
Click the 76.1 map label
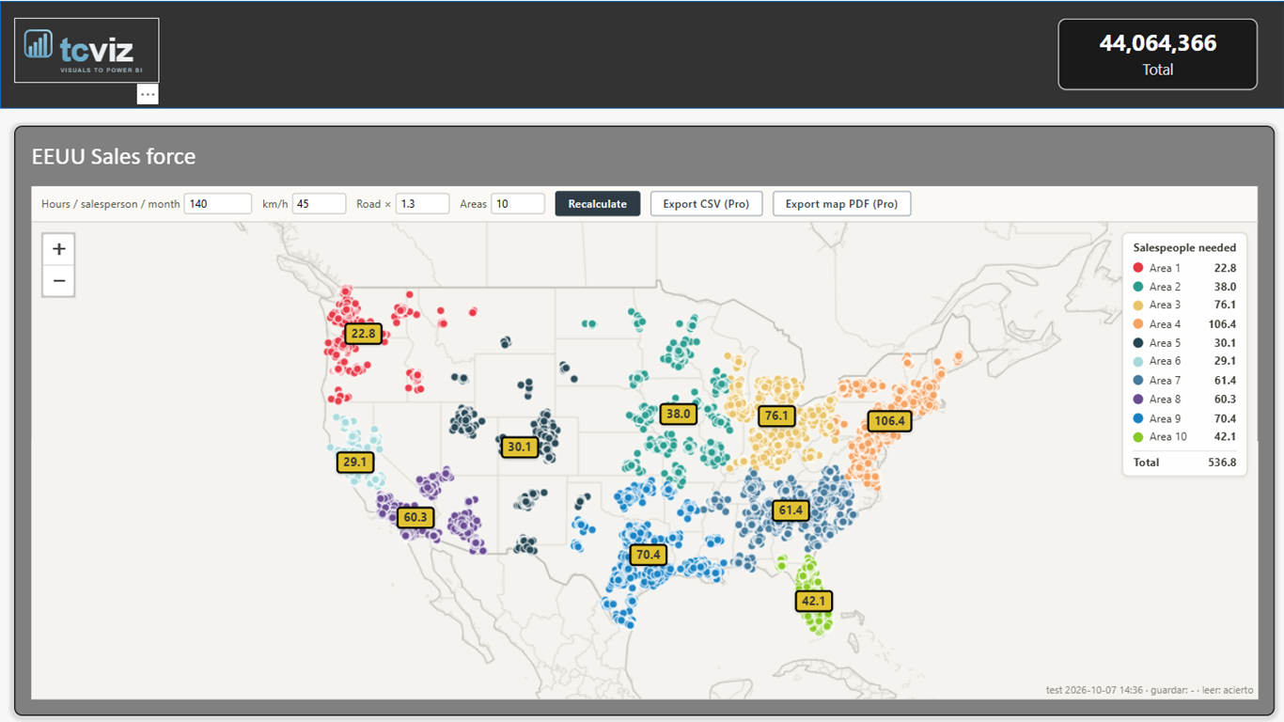776,416
